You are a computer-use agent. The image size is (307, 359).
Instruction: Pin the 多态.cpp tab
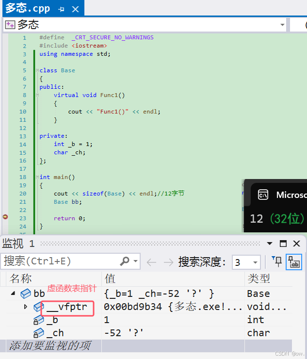tap(62, 9)
